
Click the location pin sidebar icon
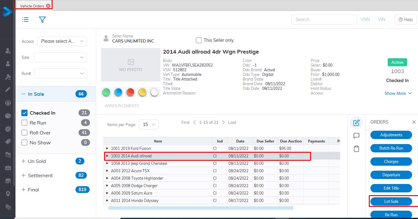[8, 194]
